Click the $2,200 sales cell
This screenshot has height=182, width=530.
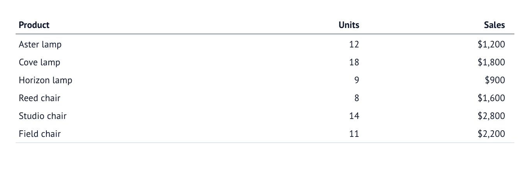491,134
